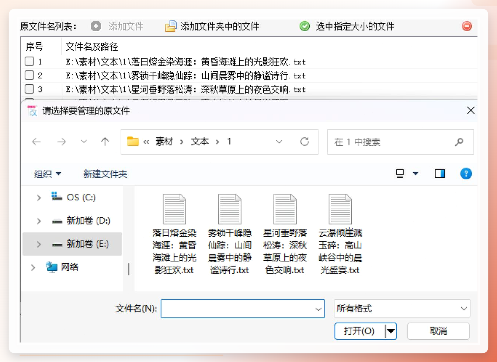Select the 新加卷 (E:) drive
This screenshot has width=497, height=362.
point(80,244)
